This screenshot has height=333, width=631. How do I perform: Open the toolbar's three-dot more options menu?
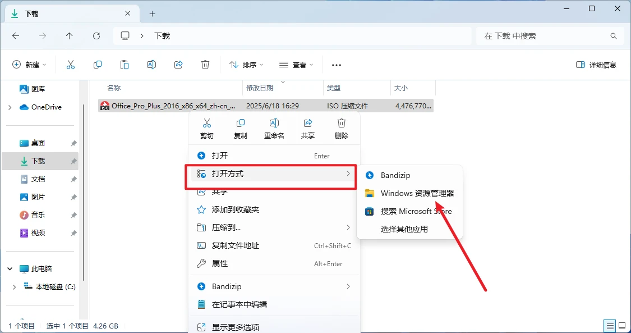[337, 65]
